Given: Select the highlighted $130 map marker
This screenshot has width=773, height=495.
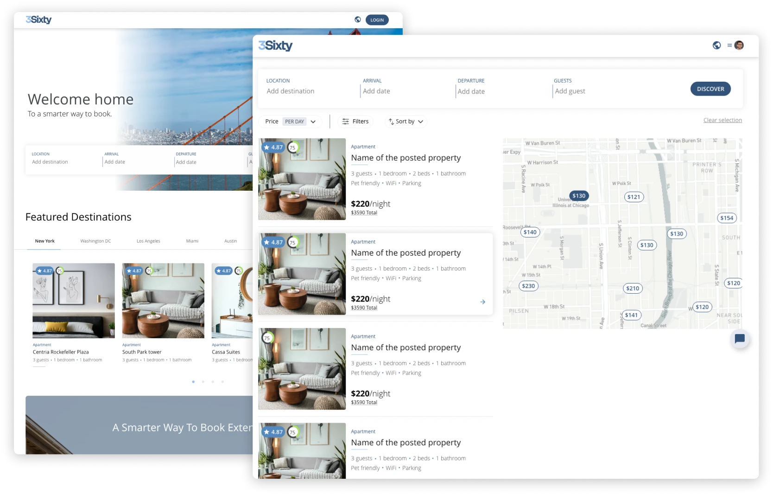Looking at the screenshot, I should (579, 196).
